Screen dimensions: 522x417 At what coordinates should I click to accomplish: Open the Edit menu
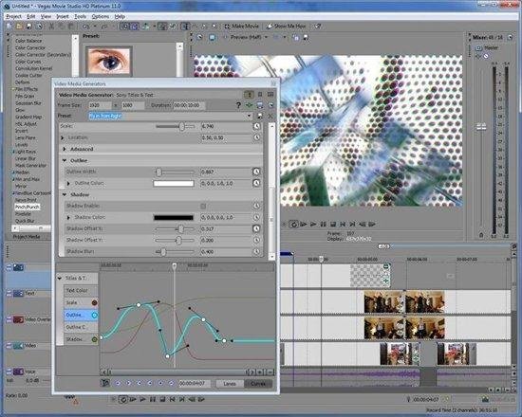pyautogui.click(x=31, y=16)
